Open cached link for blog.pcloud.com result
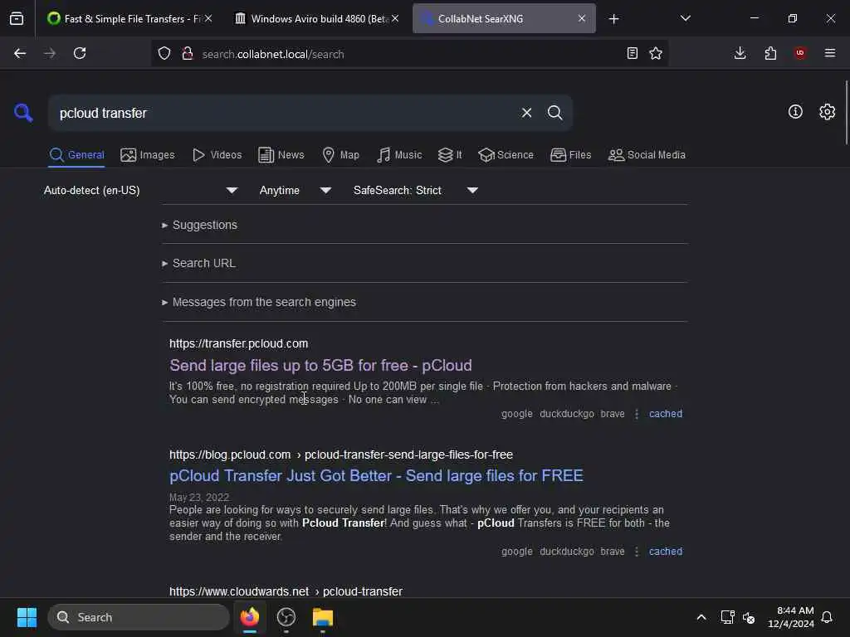 pyautogui.click(x=666, y=552)
